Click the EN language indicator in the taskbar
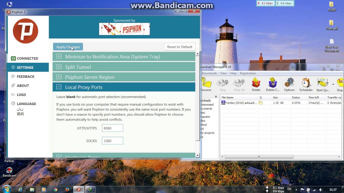344x193 pixels. coord(289,189)
